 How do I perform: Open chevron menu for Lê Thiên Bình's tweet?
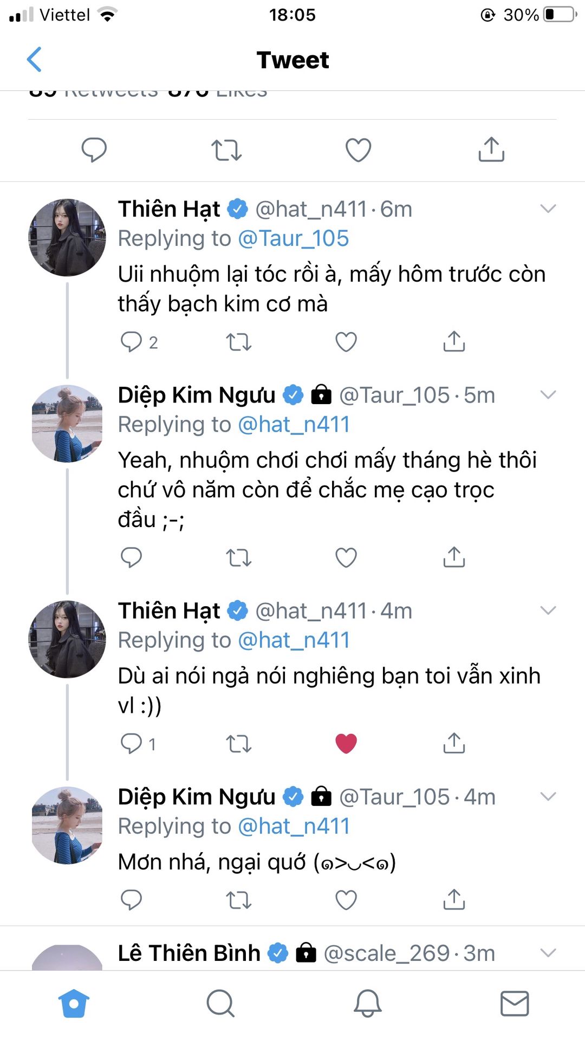pyautogui.click(x=548, y=953)
